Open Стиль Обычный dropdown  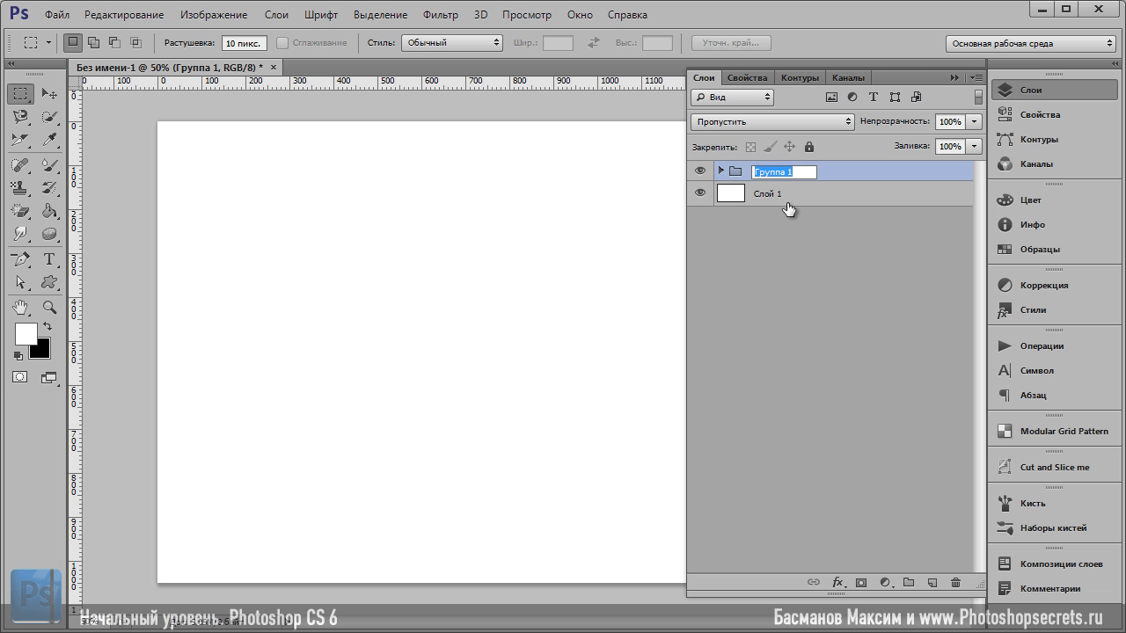click(x=451, y=42)
